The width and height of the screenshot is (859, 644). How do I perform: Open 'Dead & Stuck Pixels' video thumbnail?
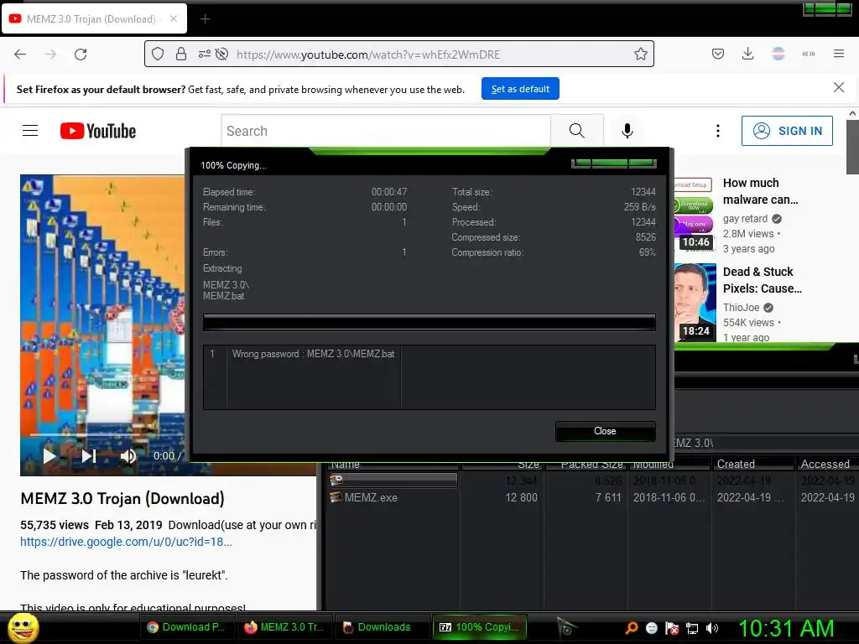tap(695, 302)
